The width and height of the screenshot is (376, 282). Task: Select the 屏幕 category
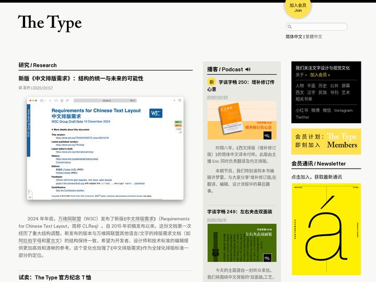click(346, 86)
